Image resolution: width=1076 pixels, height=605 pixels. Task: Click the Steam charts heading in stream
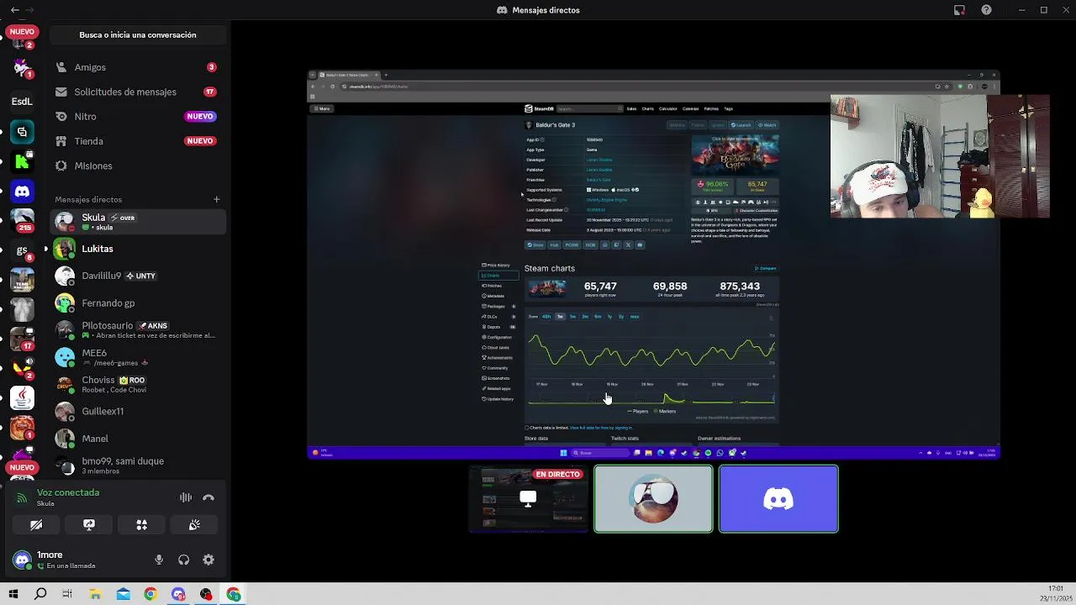[x=550, y=268]
